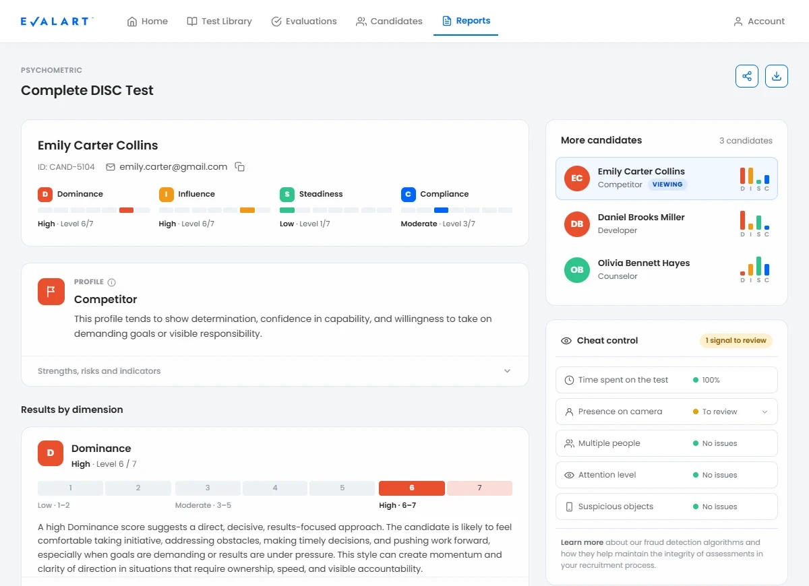Click the green S Steadiness badge
The width and height of the screenshot is (809, 586).
tap(287, 194)
